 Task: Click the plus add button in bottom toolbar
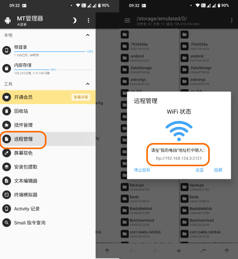[179, 251]
